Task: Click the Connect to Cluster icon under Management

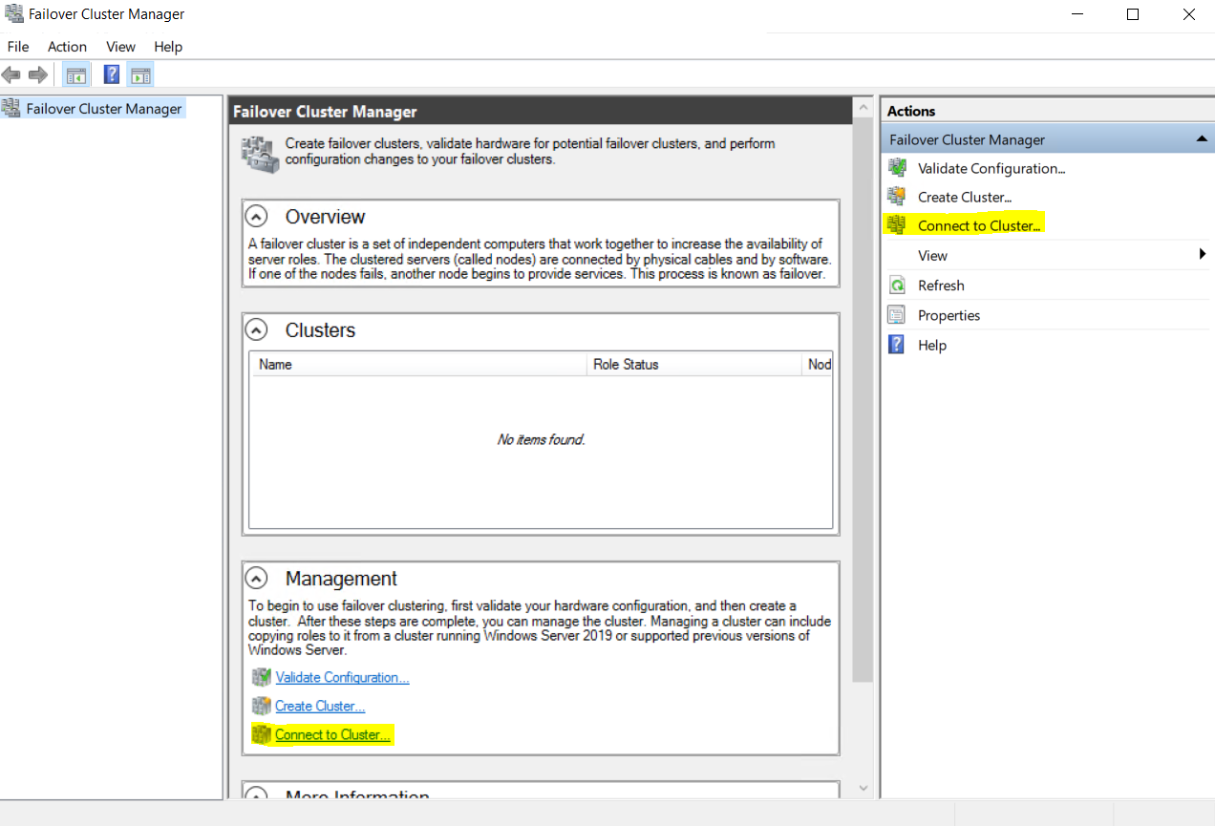Action: point(261,734)
